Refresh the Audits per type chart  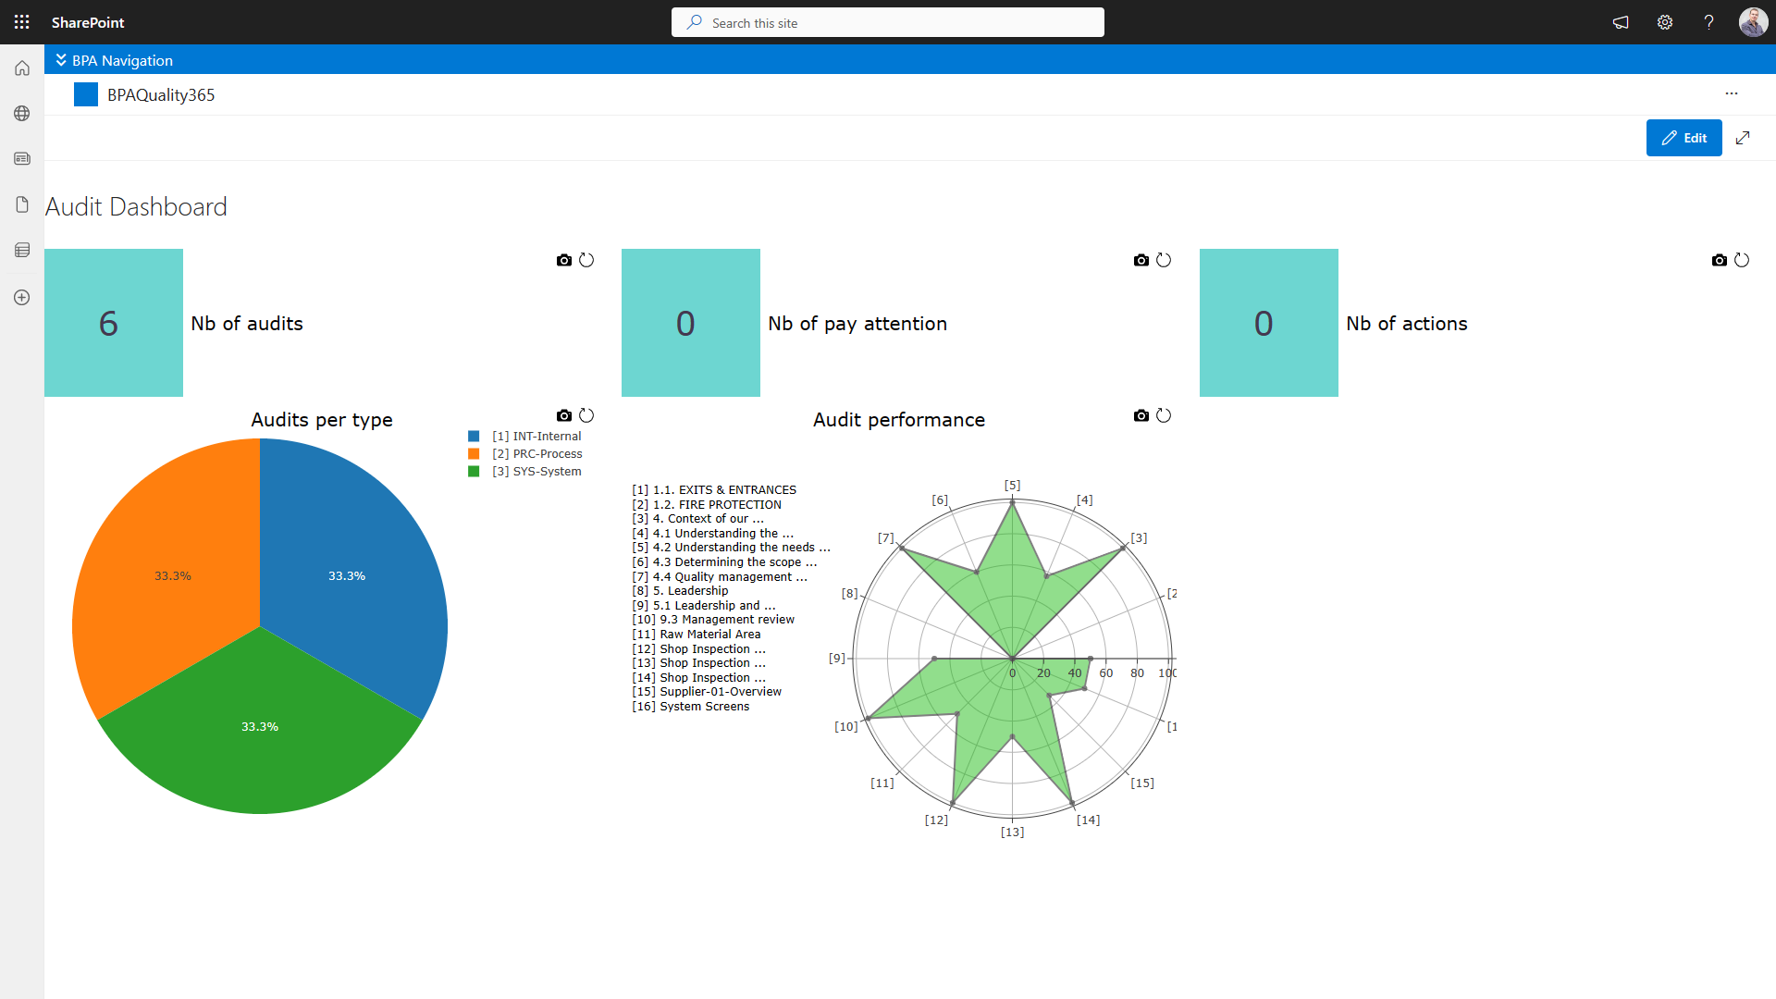(586, 415)
